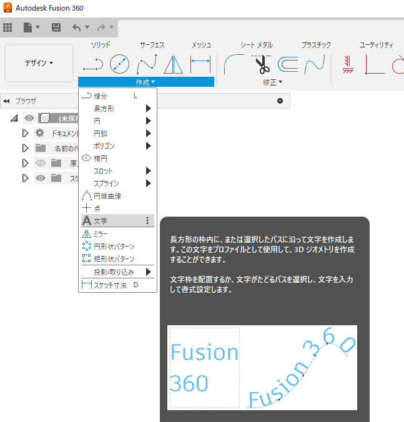Choose 円錐曲線 from the menu
This screenshot has width=404, height=422.
pos(117,196)
